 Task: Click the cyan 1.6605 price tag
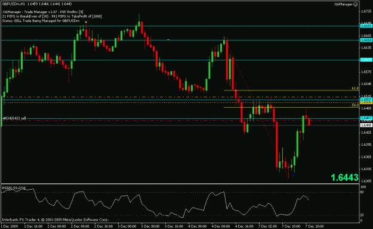tap(366, 59)
